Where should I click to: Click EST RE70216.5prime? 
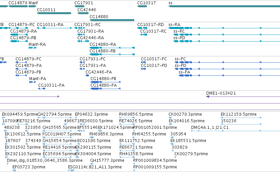click(34, 121)
